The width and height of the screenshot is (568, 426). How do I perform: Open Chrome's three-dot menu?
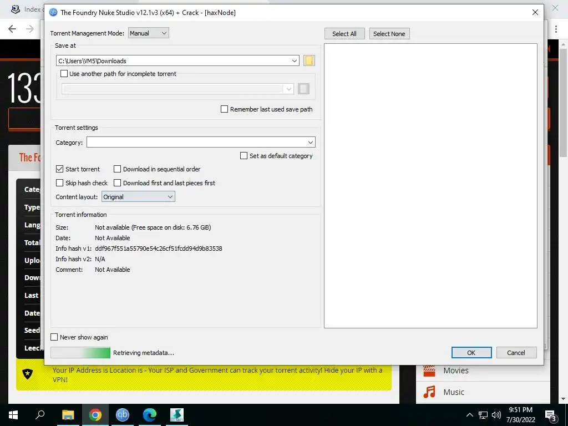point(556,29)
